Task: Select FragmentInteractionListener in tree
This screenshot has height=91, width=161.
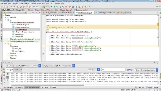Action: (25, 32)
